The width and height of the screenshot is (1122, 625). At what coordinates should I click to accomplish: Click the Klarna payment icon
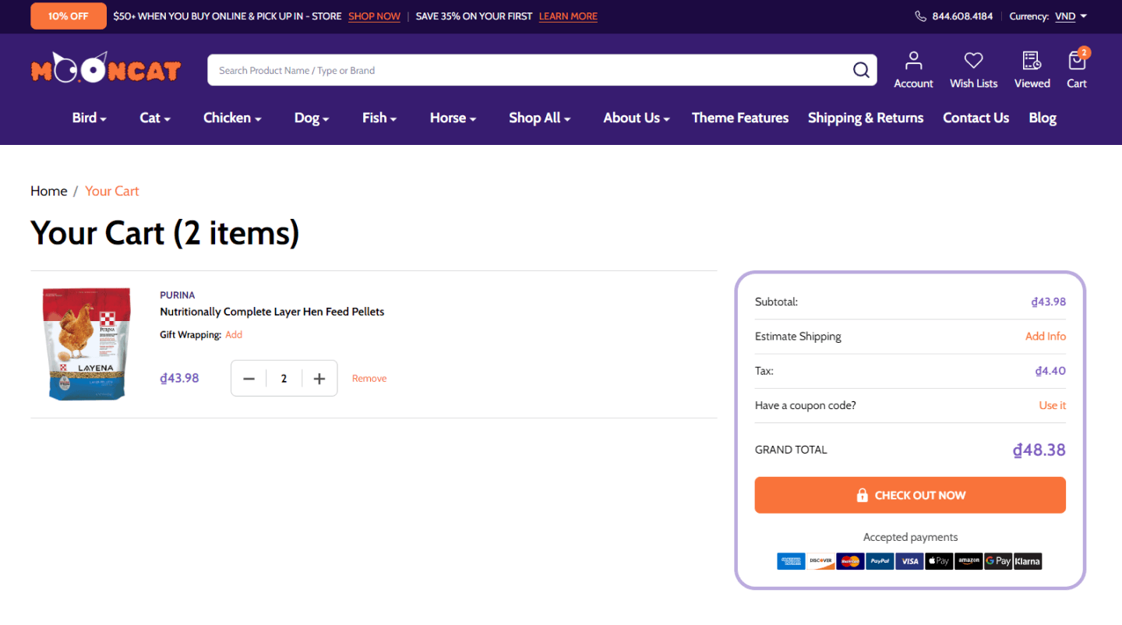click(1028, 560)
